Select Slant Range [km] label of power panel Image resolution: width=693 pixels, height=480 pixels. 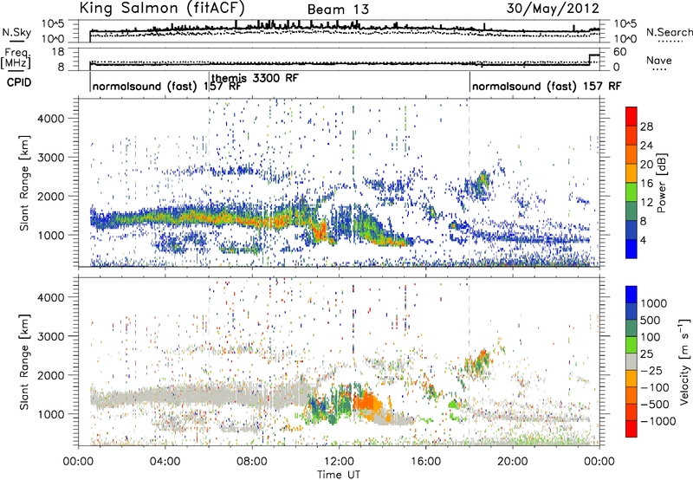(23, 183)
